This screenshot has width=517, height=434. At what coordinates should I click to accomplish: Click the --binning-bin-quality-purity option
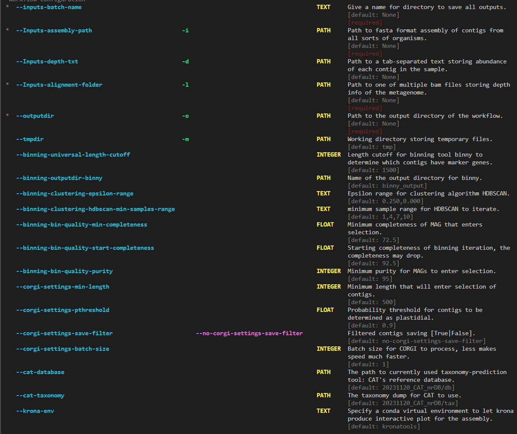point(65,271)
